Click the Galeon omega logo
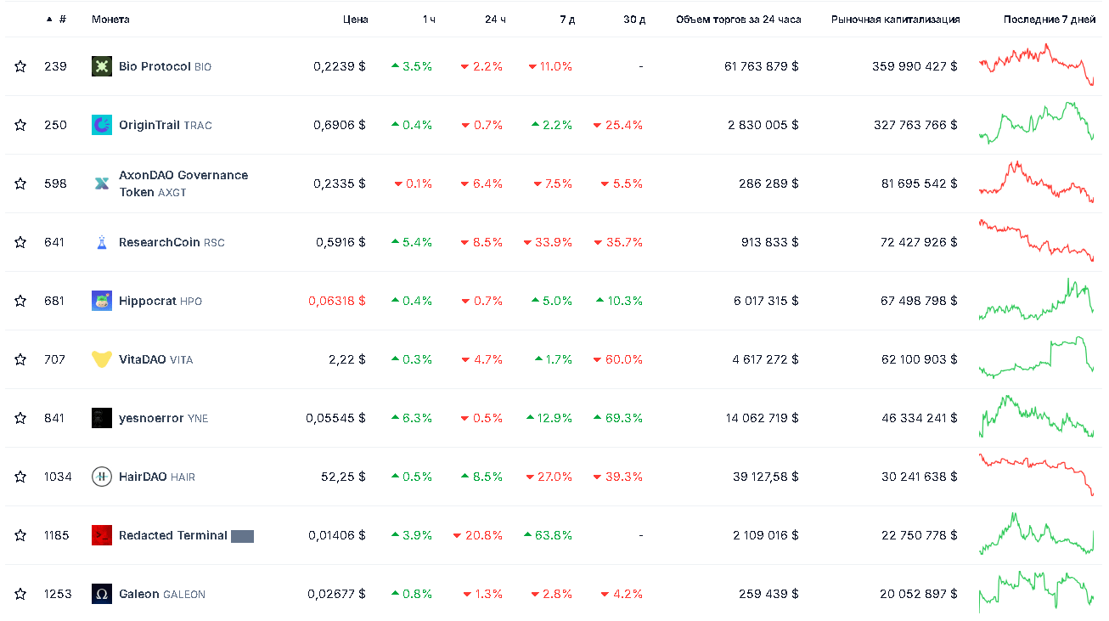Image resolution: width=1109 pixels, height=621 pixels. coord(102,594)
